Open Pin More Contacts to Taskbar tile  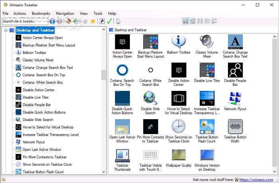(x=150, y=131)
